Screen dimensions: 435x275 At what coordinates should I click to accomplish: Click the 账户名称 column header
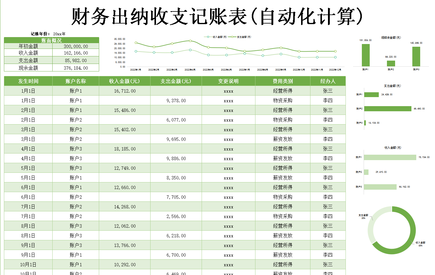pos(76,81)
